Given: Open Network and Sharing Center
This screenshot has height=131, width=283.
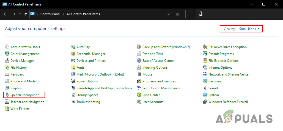Looking at the screenshot, I should point(229,74).
